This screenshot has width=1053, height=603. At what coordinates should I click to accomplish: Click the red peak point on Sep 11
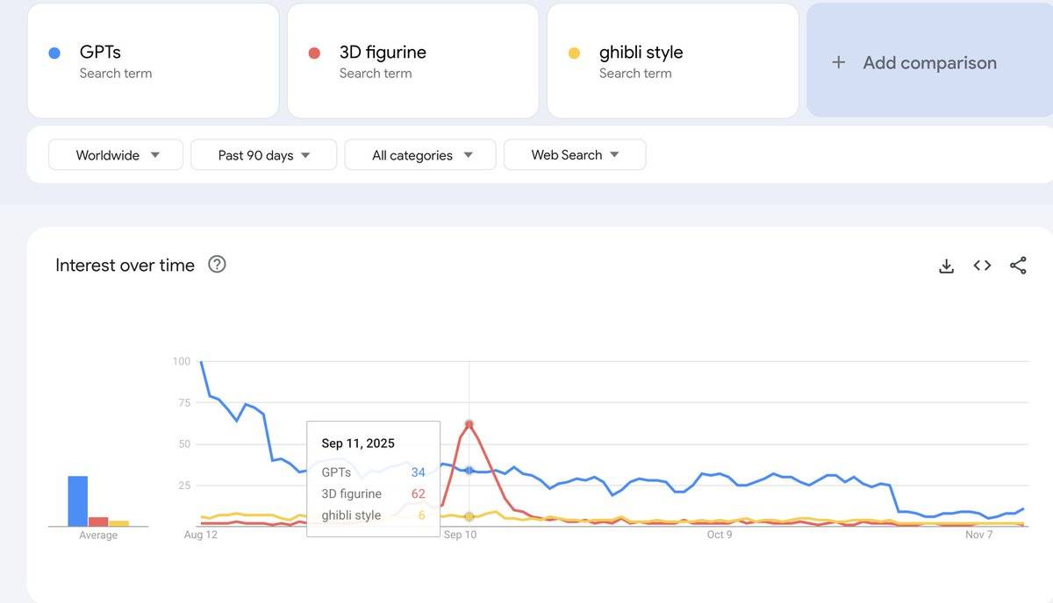469,424
